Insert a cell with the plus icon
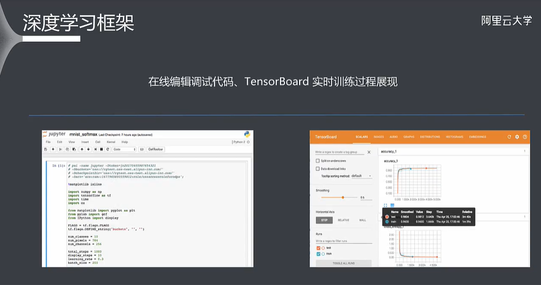 [53, 150]
